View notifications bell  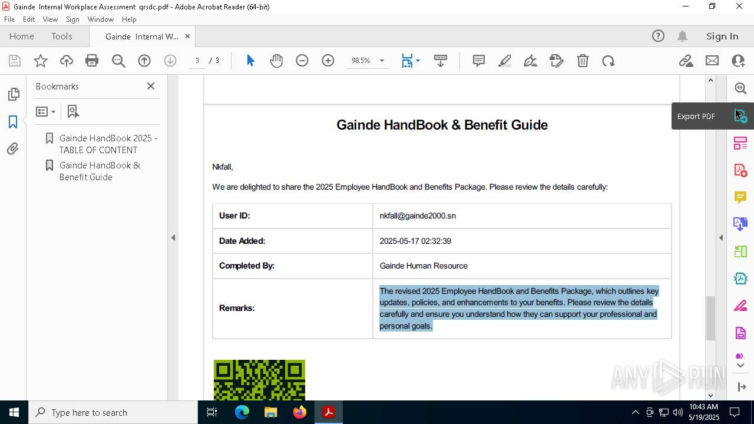pyautogui.click(x=683, y=36)
